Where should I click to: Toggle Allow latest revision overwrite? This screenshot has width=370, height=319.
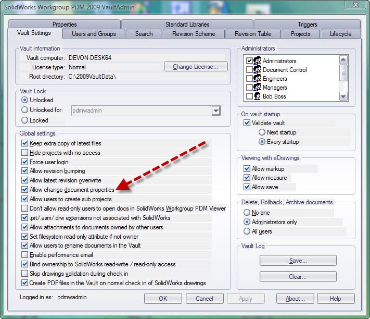tap(24, 180)
